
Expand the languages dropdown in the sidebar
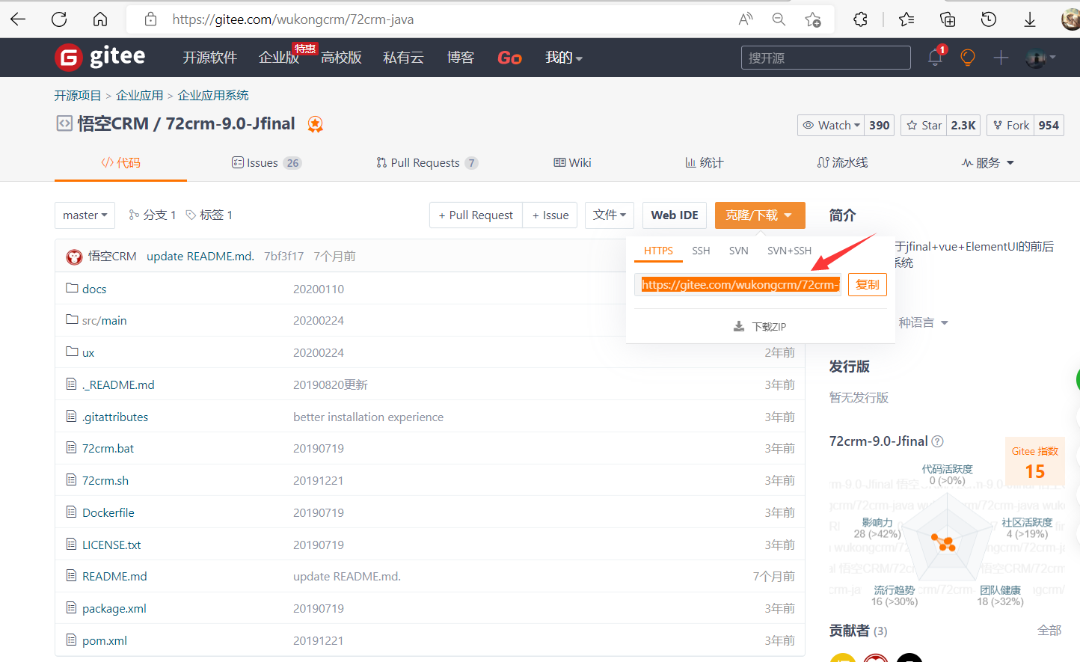click(x=924, y=323)
